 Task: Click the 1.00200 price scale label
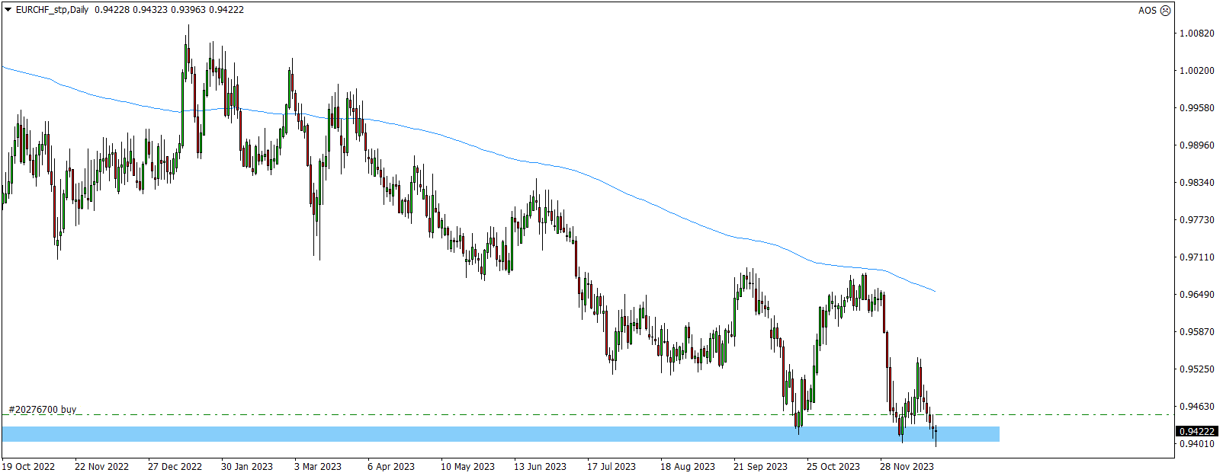[1197, 71]
